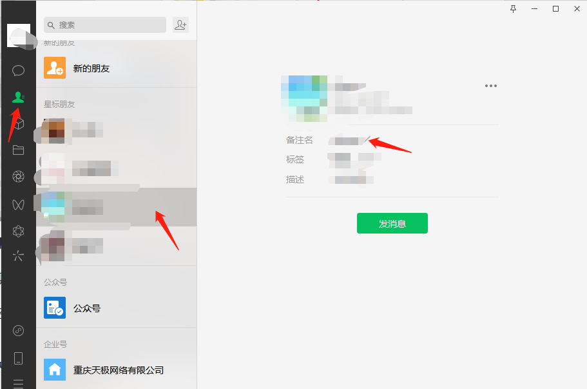This screenshot has height=389, width=587.
Task: Open the Mini Programs link icon
Action: coord(18,330)
